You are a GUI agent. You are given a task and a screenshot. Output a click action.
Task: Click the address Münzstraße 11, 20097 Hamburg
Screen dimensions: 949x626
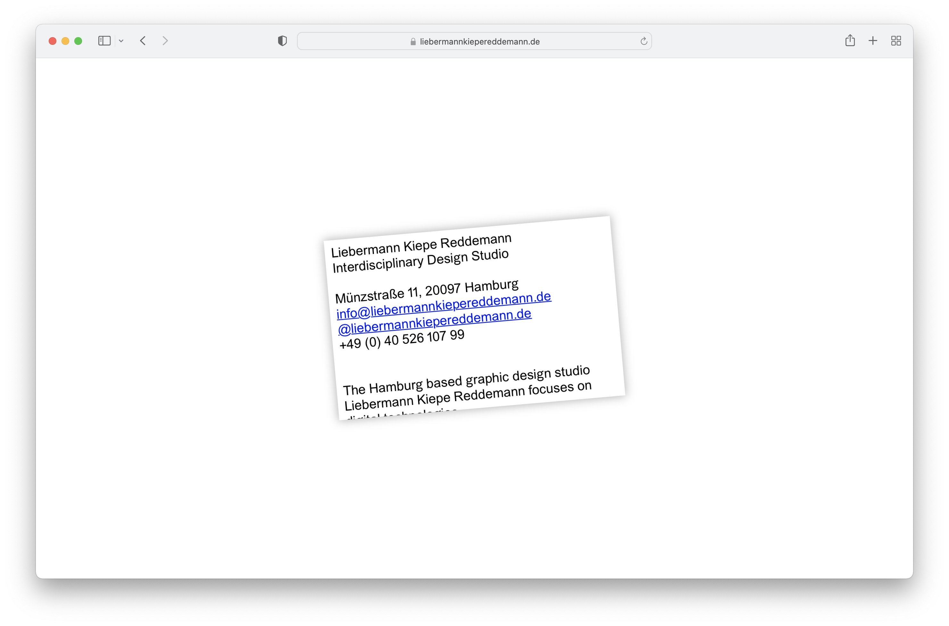pos(427,291)
